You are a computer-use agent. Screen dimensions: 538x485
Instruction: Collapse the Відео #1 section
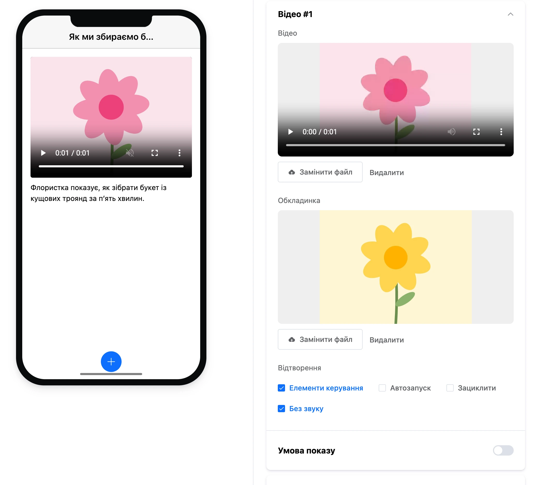click(511, 14)
